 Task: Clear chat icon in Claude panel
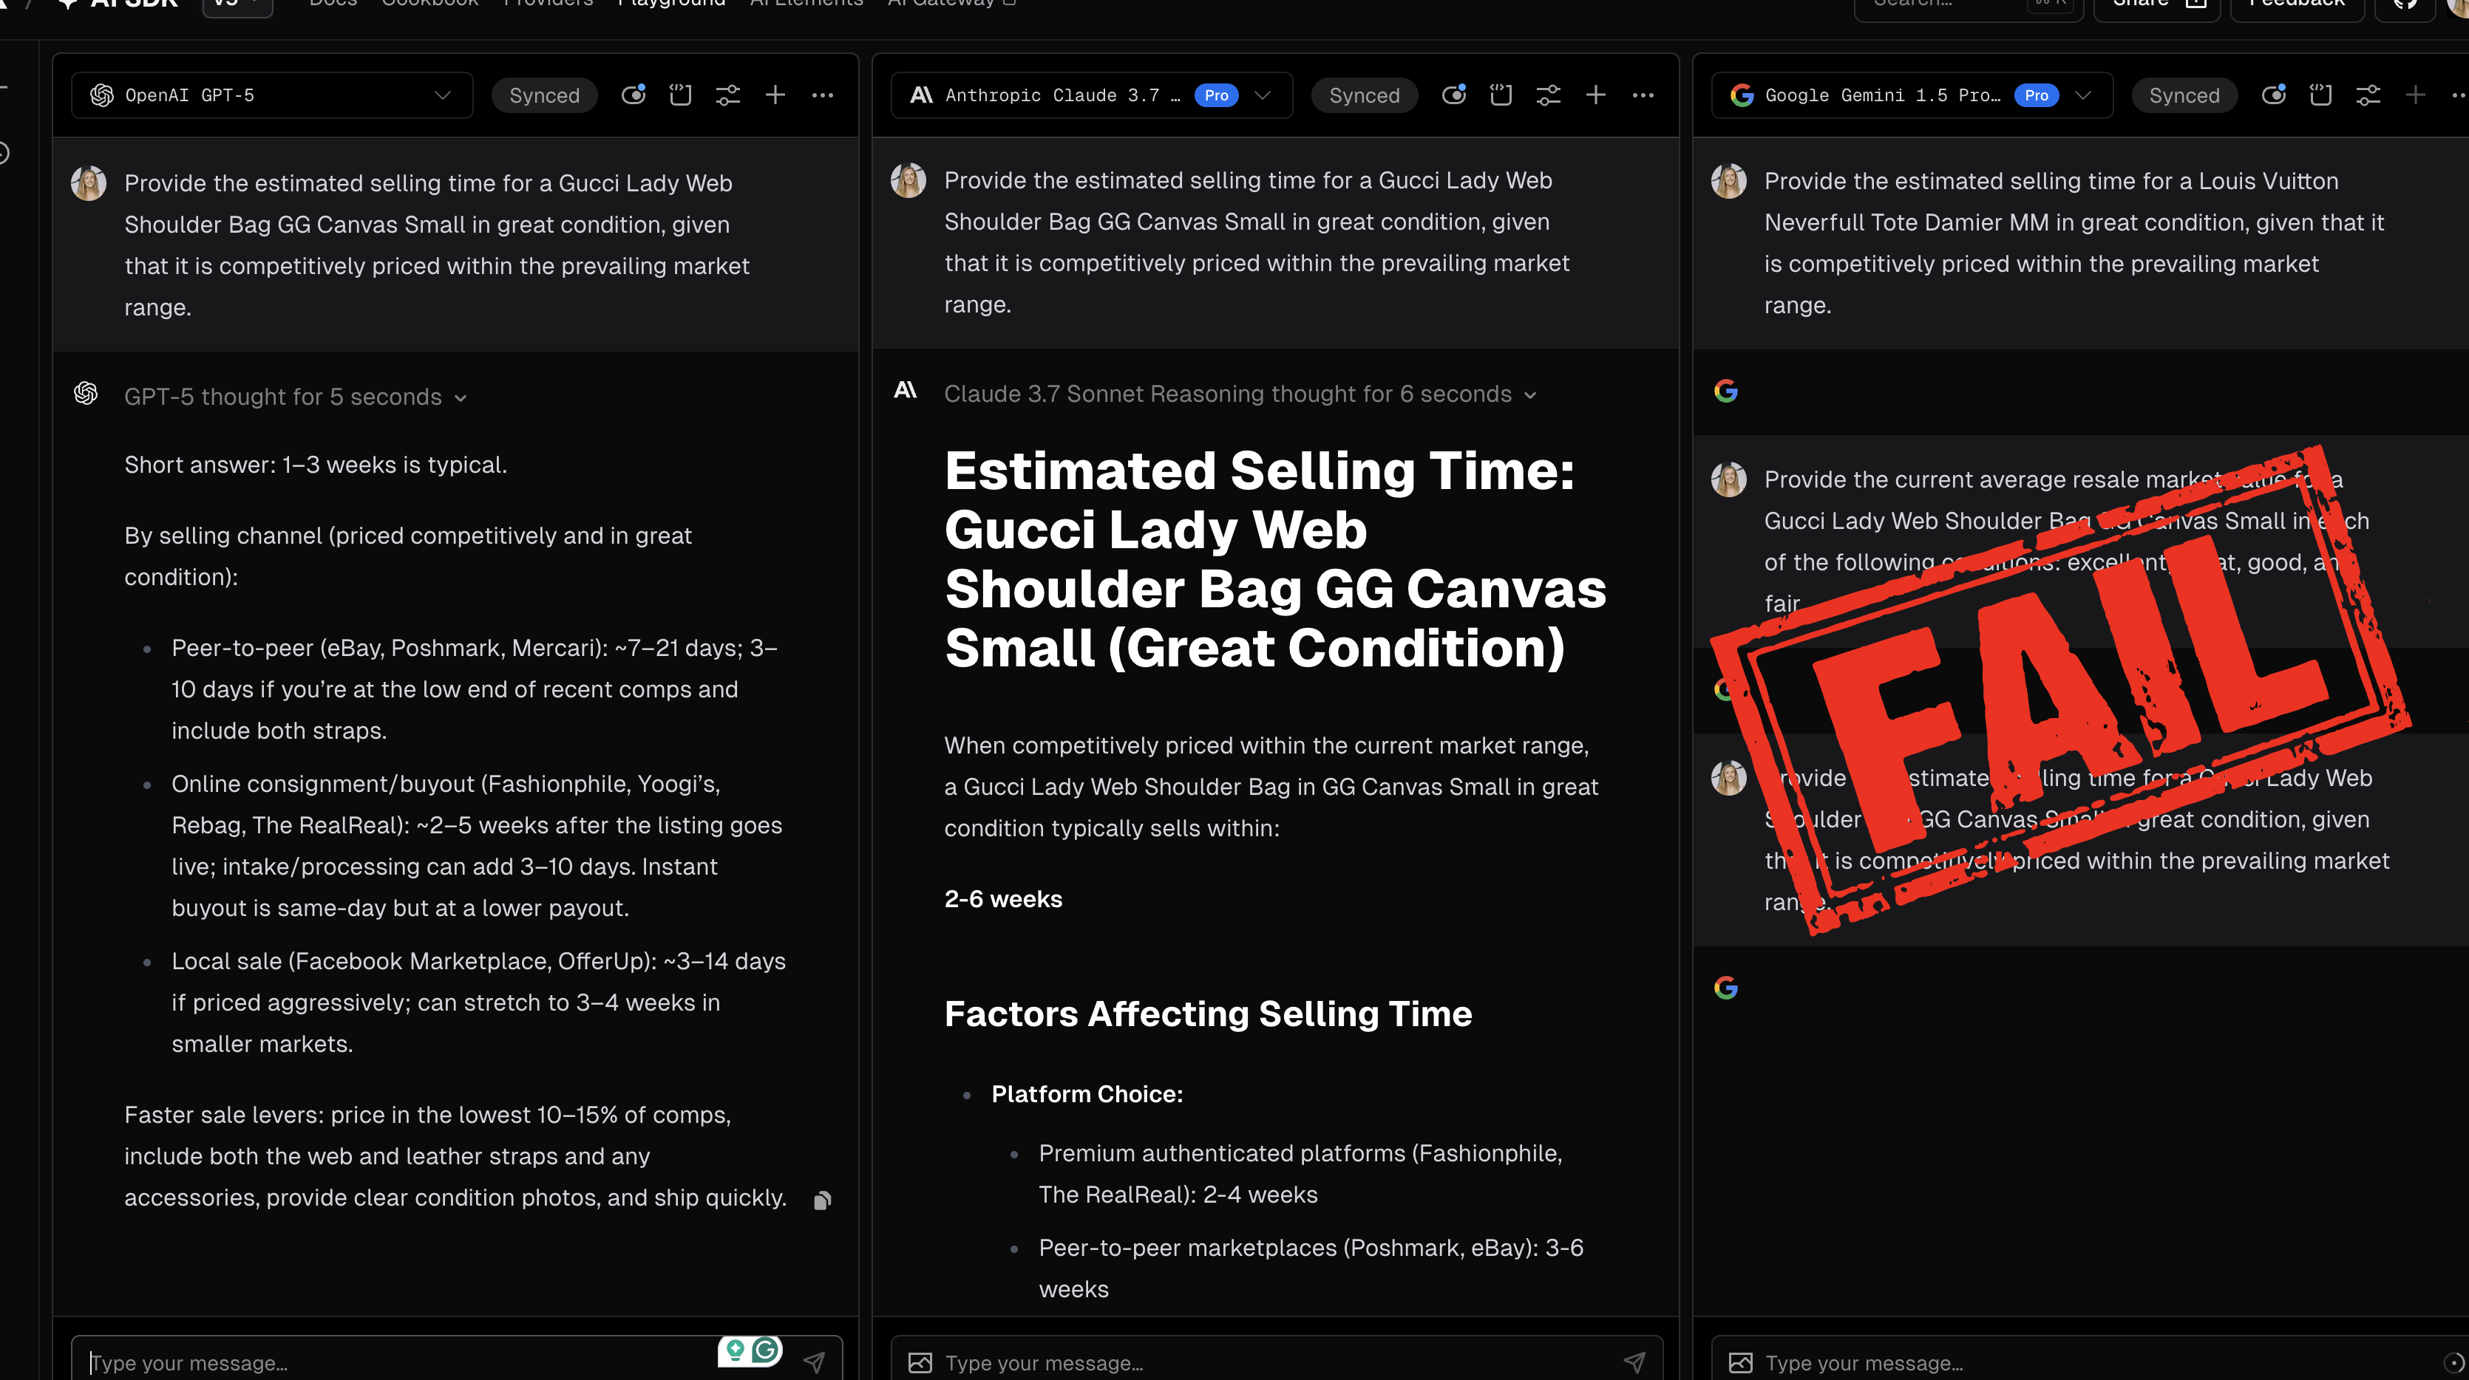1501,95
